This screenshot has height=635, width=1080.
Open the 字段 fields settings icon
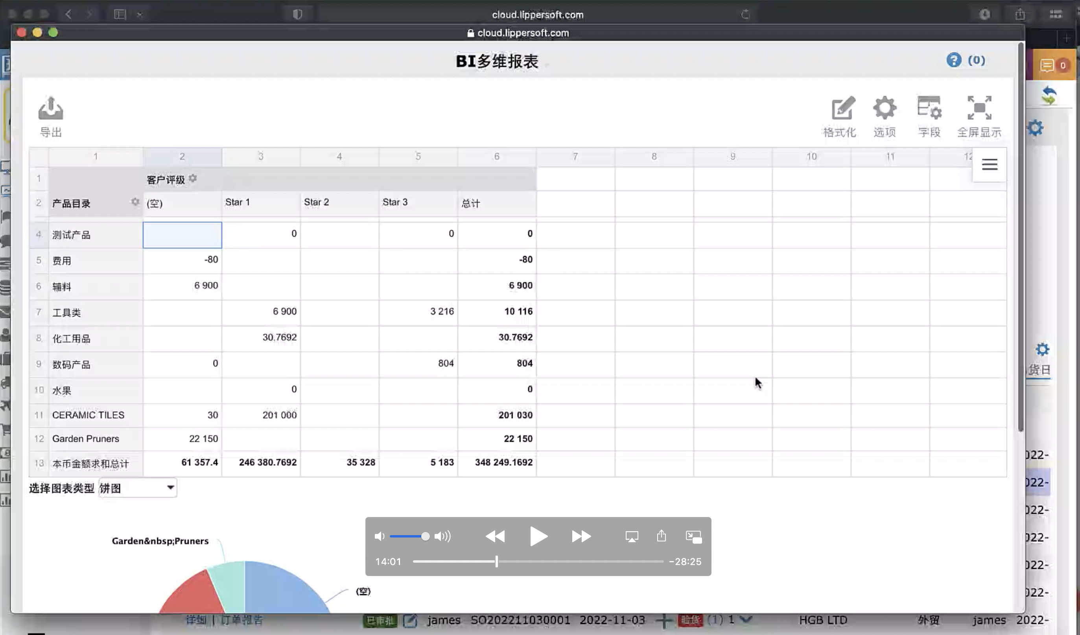pos(929,109)
